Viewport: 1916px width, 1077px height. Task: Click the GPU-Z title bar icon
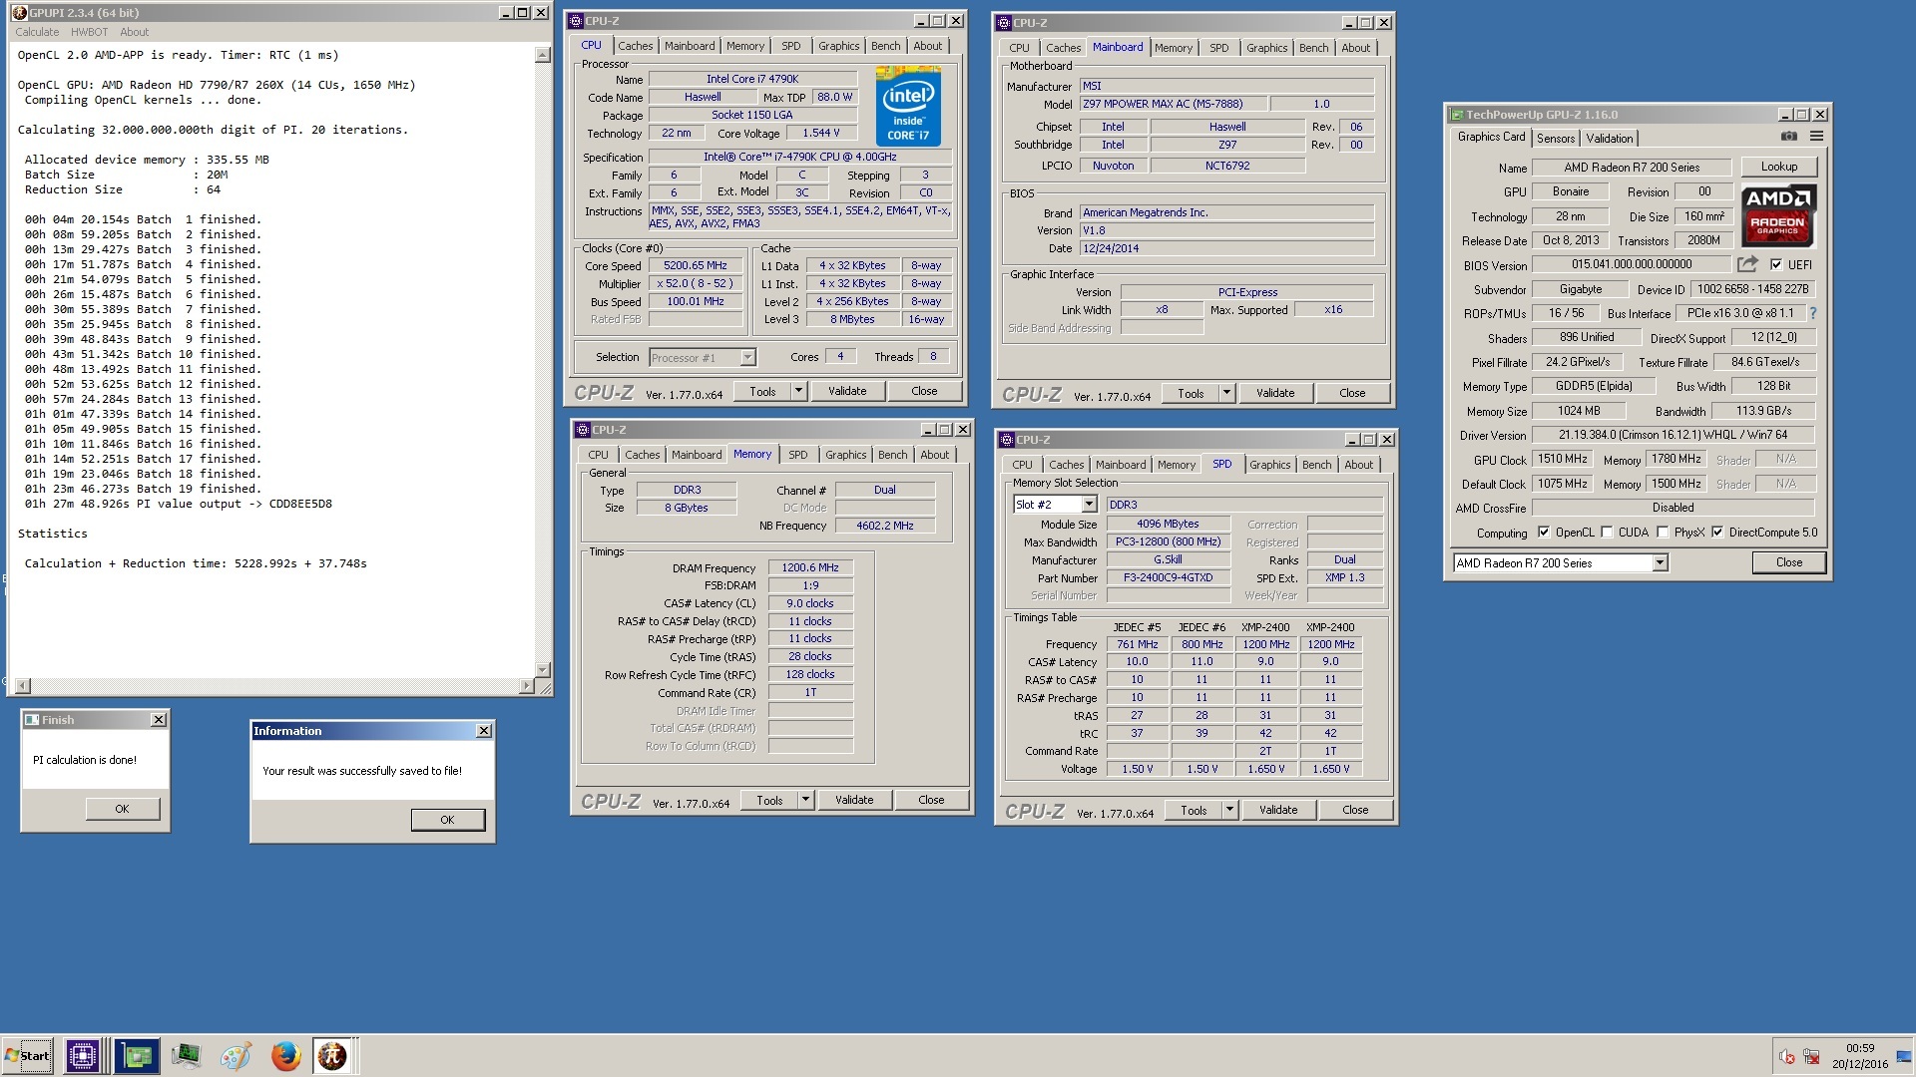tap(1457, 115)
